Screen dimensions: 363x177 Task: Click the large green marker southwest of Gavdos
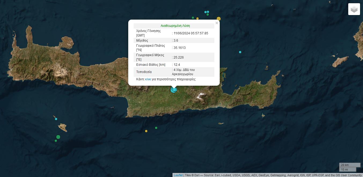tap(58, 137)
